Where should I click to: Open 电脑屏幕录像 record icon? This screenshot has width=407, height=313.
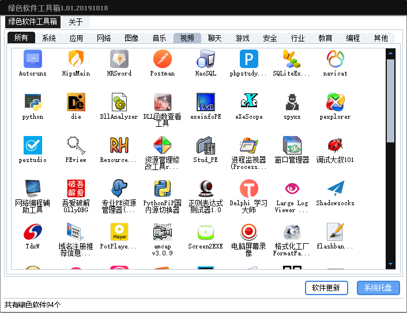249,232
